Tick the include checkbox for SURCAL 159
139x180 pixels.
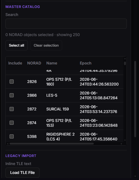(11, 109)
